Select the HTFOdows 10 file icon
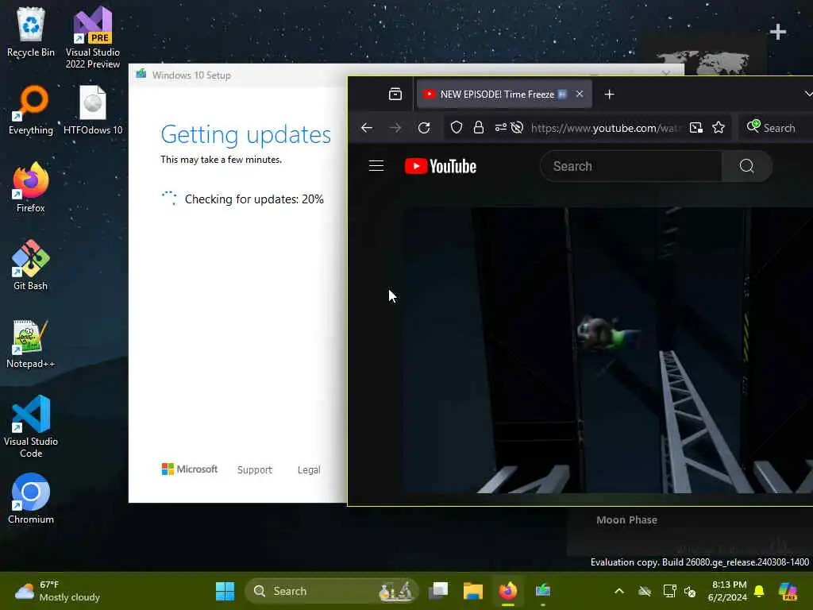The image size is (813, 610). [93, 110]
